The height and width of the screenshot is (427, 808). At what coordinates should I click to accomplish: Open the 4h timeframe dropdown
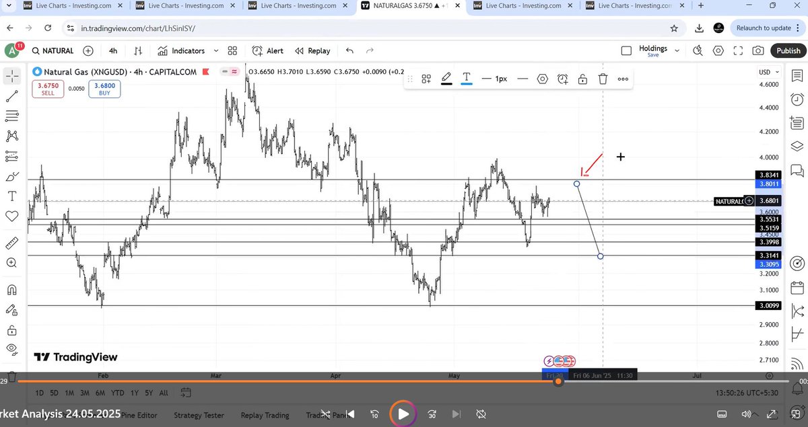point(112,50)
